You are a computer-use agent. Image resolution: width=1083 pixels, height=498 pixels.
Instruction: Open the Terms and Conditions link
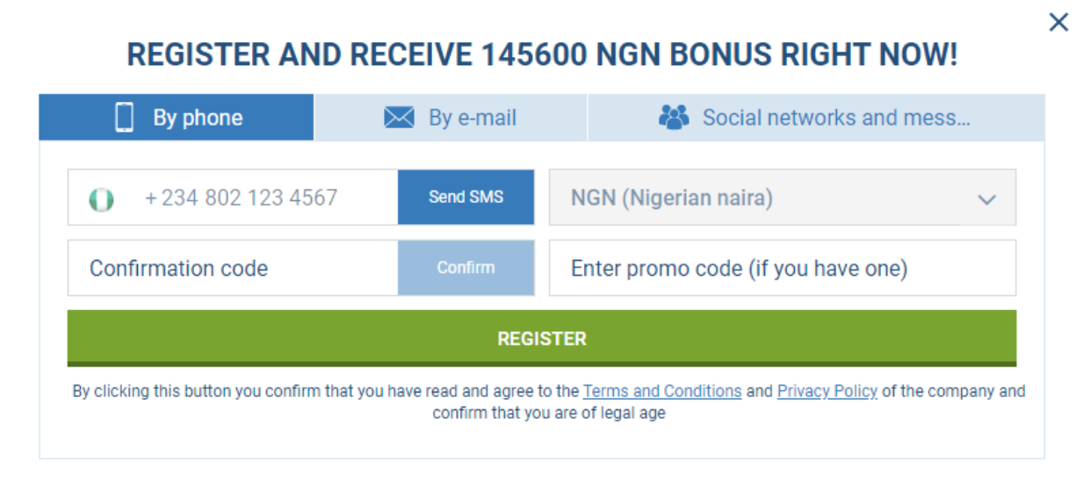[x=662, y=391]
